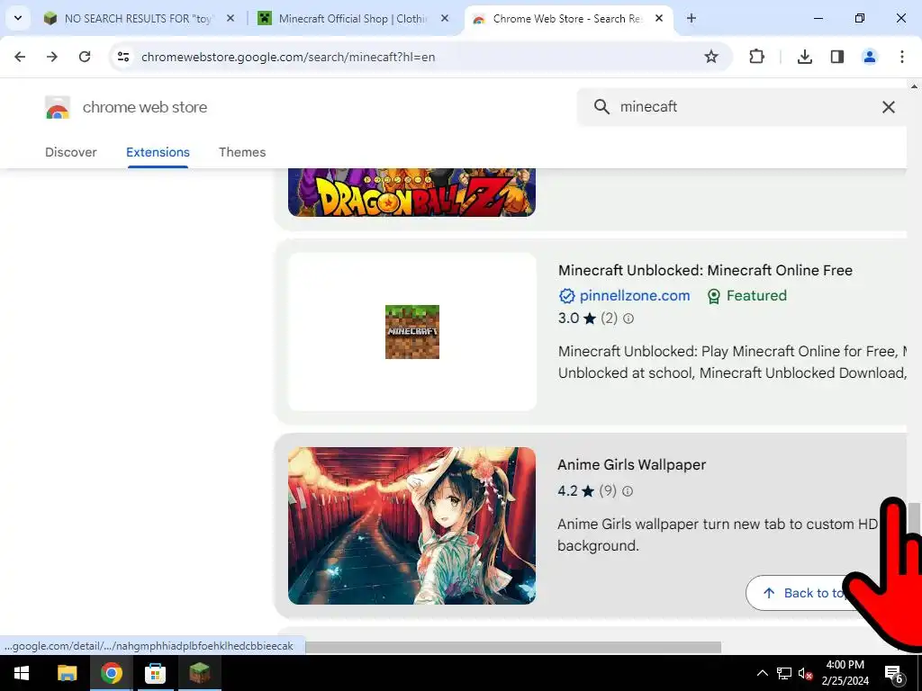Open a new tab with plus button

point(691,18)
